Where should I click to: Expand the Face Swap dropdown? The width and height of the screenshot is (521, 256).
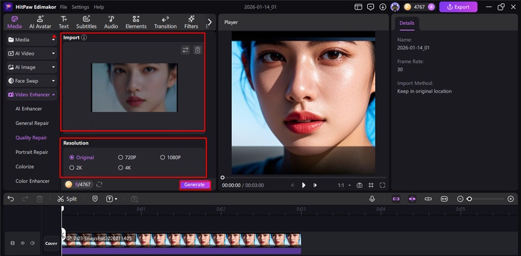53,81
